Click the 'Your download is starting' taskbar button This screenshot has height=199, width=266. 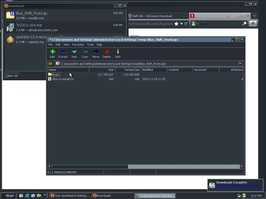[x=70, y=196]
